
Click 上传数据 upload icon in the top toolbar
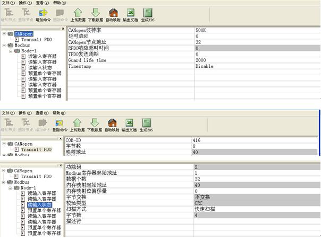coord(78,13)
